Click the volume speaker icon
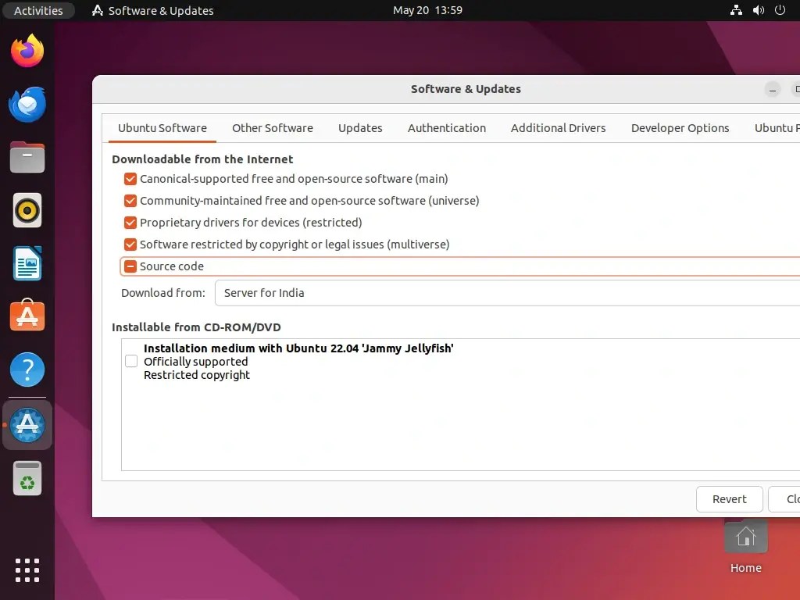Screen dimensions: 800x600 759,10
